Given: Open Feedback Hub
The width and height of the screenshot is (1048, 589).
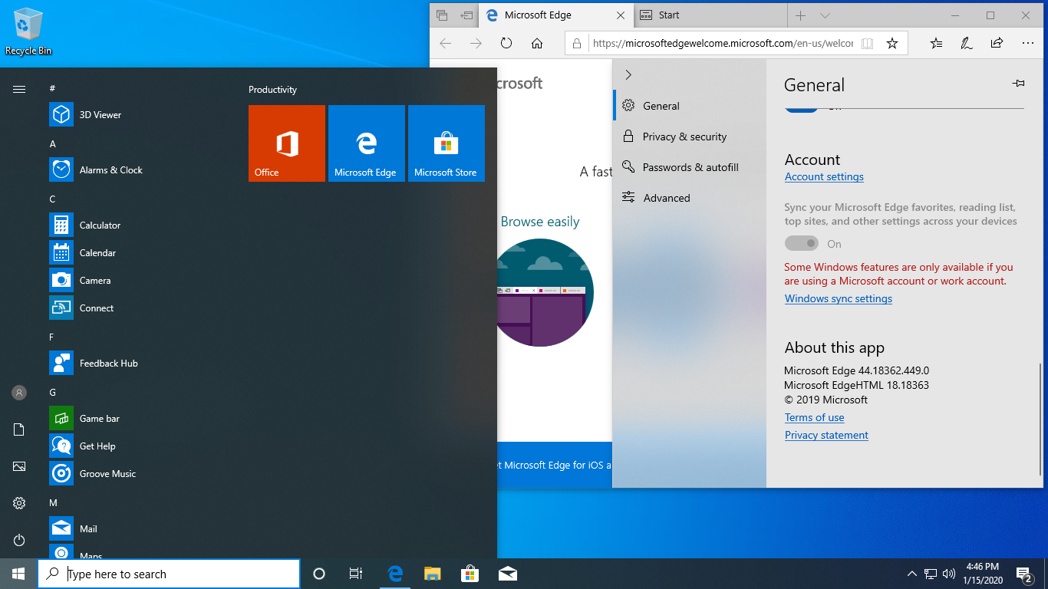Looking at the screenshot, I should point(138,364).
